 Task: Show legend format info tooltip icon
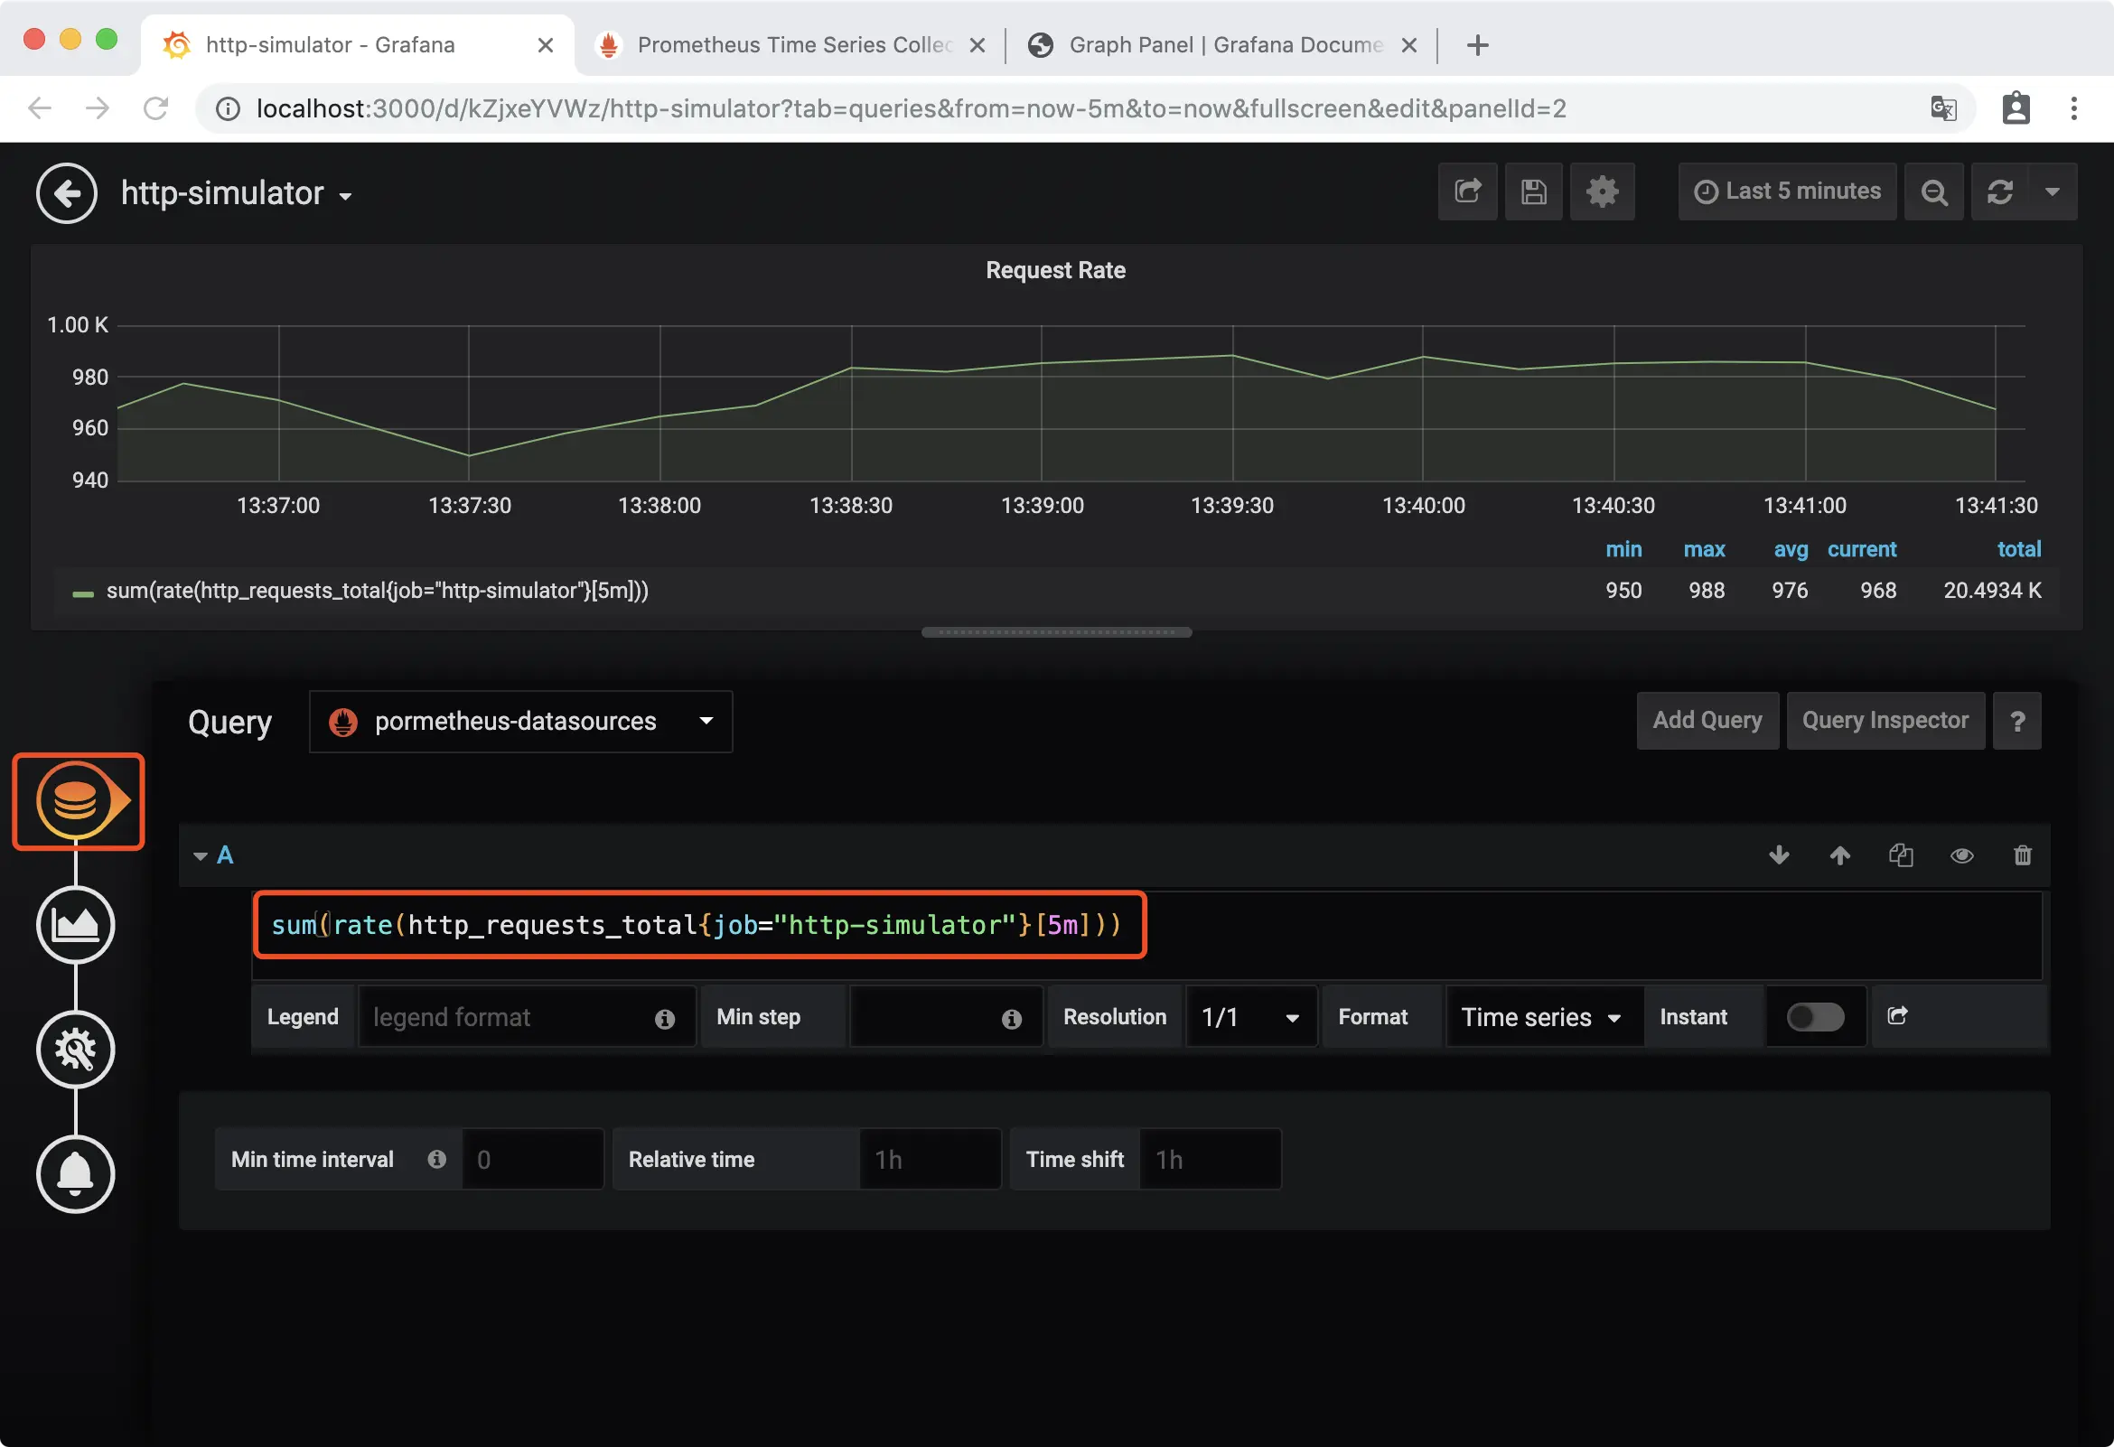pos(665,1019)
